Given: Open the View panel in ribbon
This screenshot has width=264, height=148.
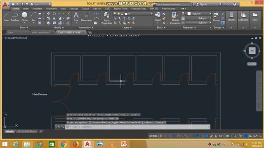Looking at the screenshot, I should [255, 17].
